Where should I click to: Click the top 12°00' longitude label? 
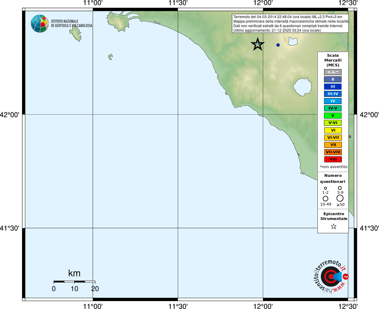point(263,3)
